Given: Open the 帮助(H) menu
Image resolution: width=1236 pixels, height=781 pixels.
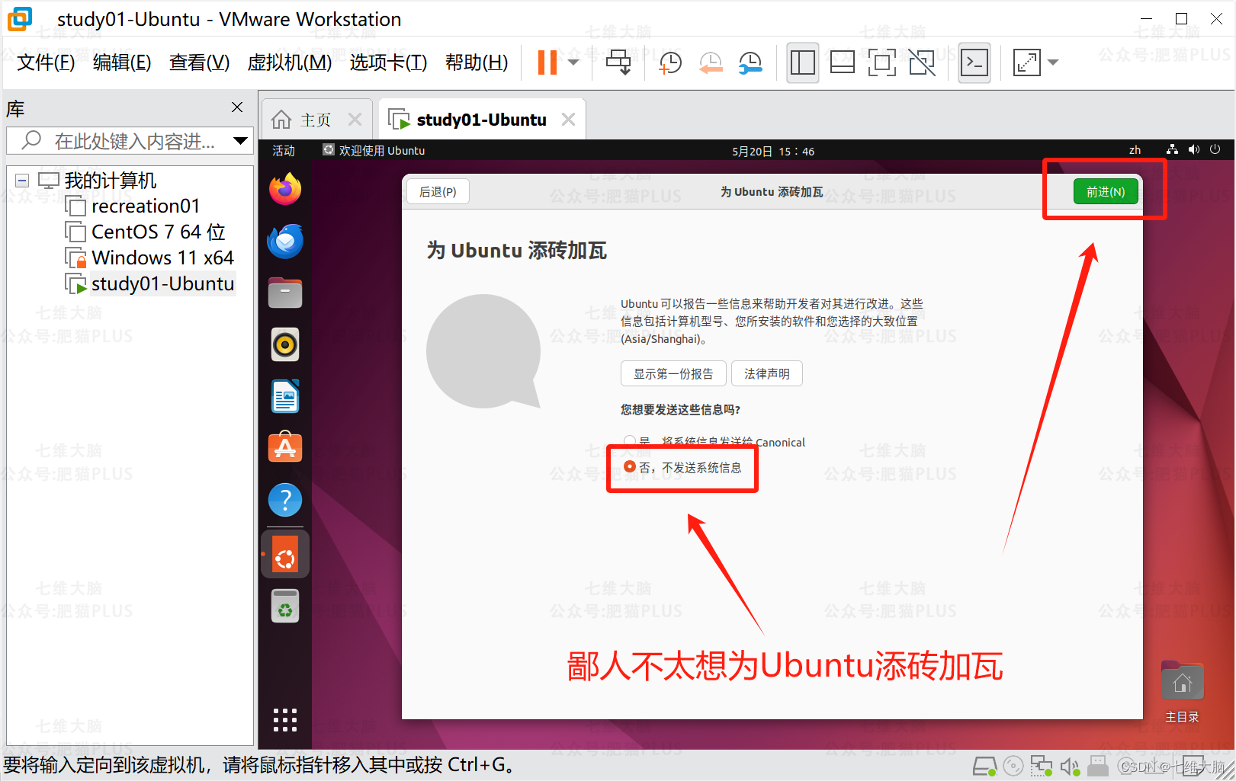Looking at the screenshot, I should pyautogui.click(x=477, y=62).
